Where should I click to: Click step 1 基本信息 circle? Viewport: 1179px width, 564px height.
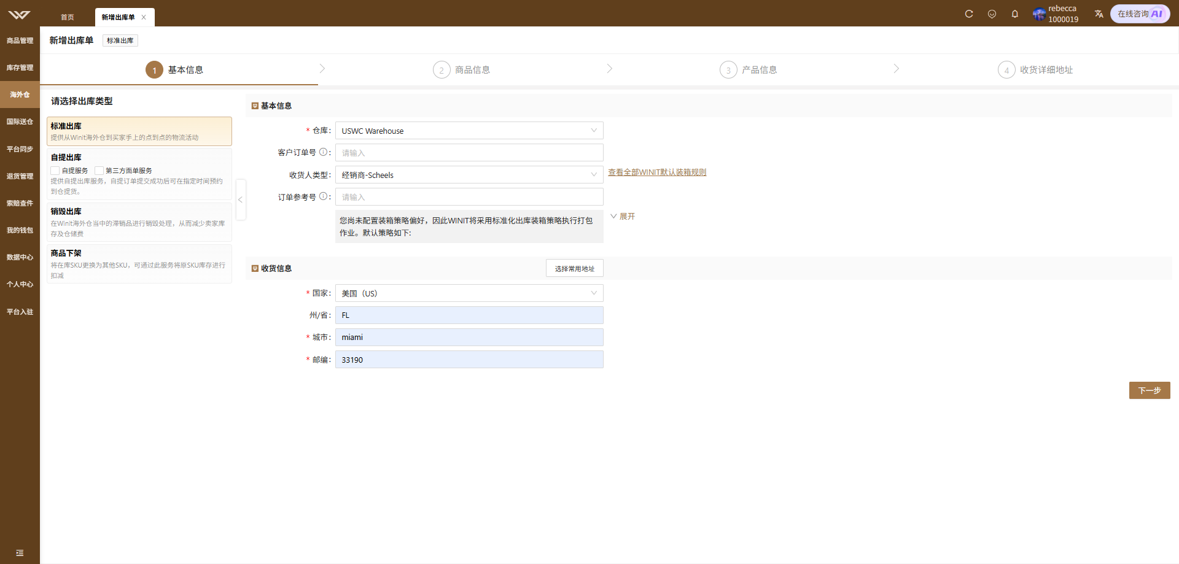154,70
